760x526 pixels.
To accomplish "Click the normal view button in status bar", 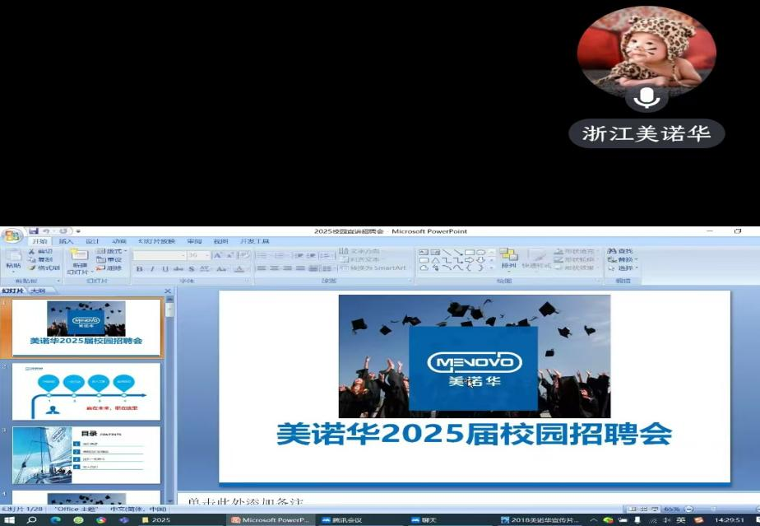I will click(x=632, y=509).
